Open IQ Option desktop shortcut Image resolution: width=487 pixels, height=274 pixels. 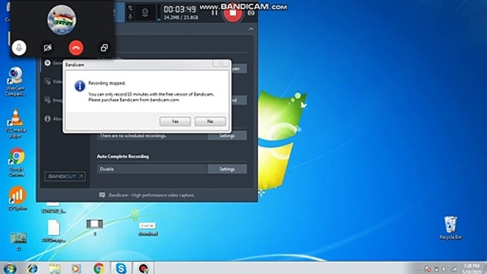(17, 199)
